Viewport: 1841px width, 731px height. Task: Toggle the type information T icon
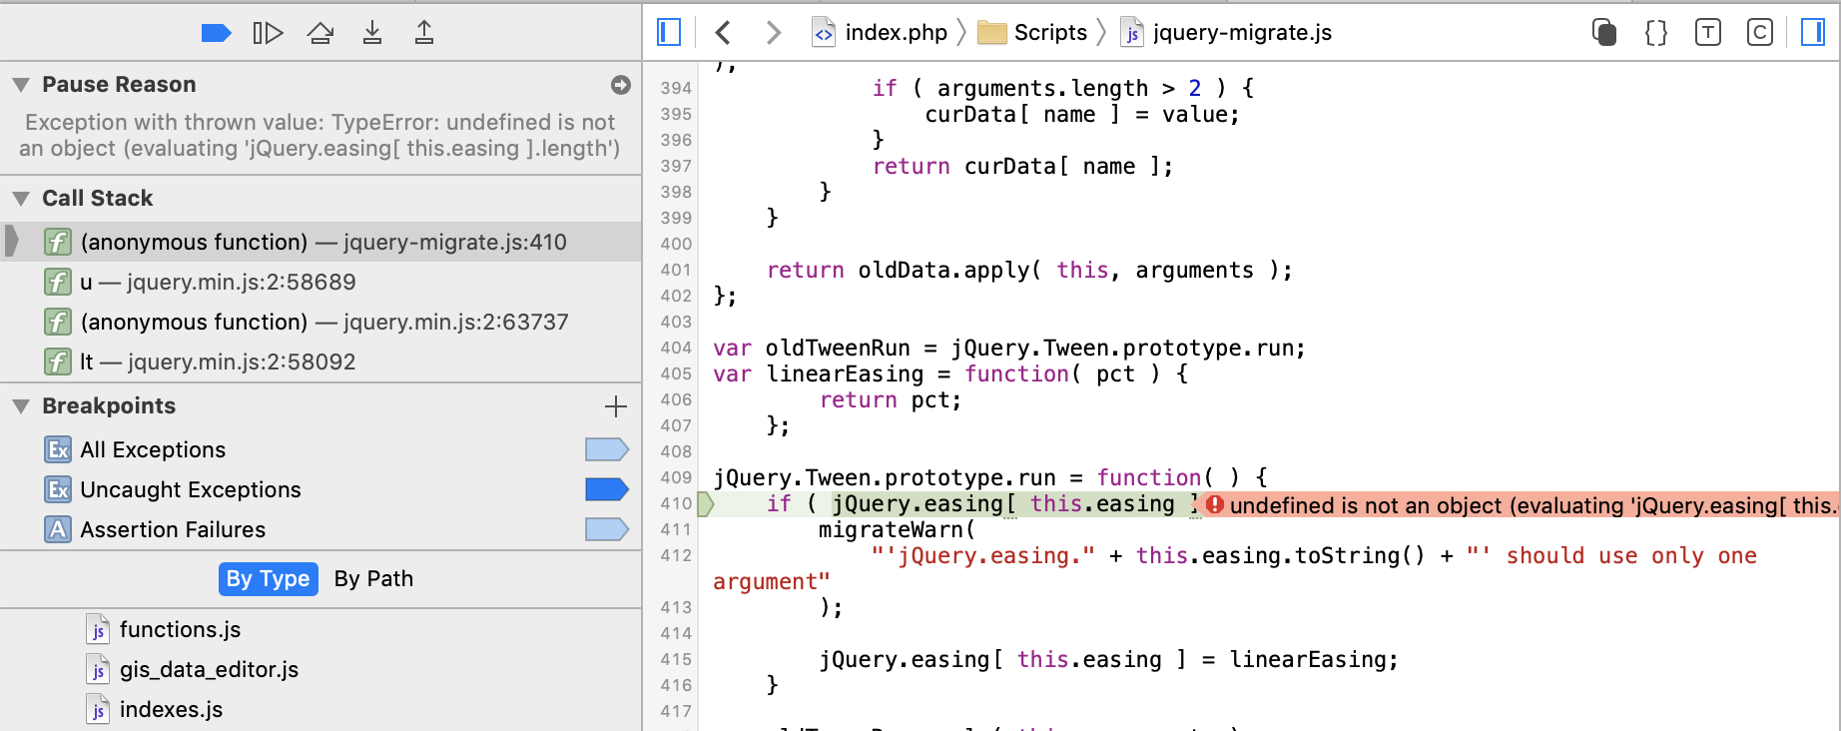pyautogui.click(x=1708, y=33)
